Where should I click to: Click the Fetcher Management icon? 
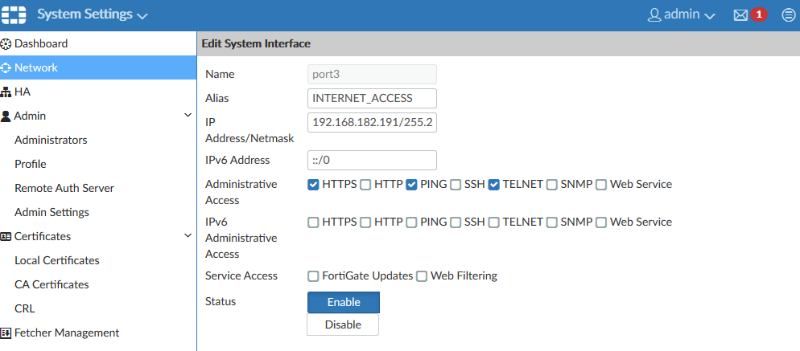[6, 333]
